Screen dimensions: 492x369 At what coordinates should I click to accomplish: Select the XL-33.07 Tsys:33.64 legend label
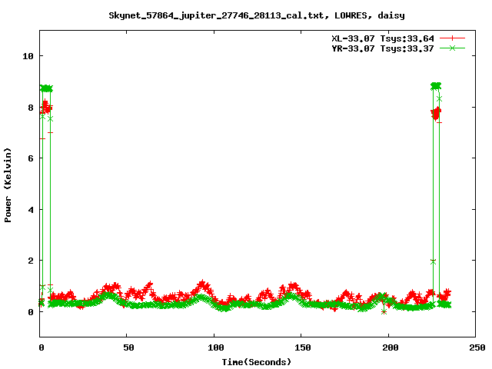[383, 38]
